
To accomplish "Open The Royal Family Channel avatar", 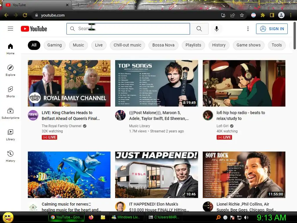I will pos(33,115).
